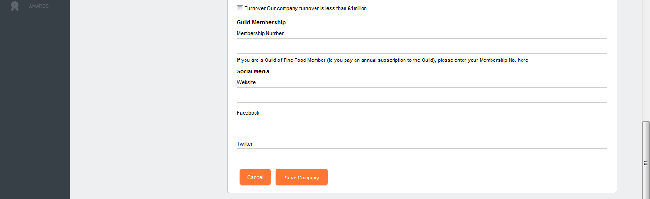Click the Membership Number field label
650x199 pixels.
(260, 33)
